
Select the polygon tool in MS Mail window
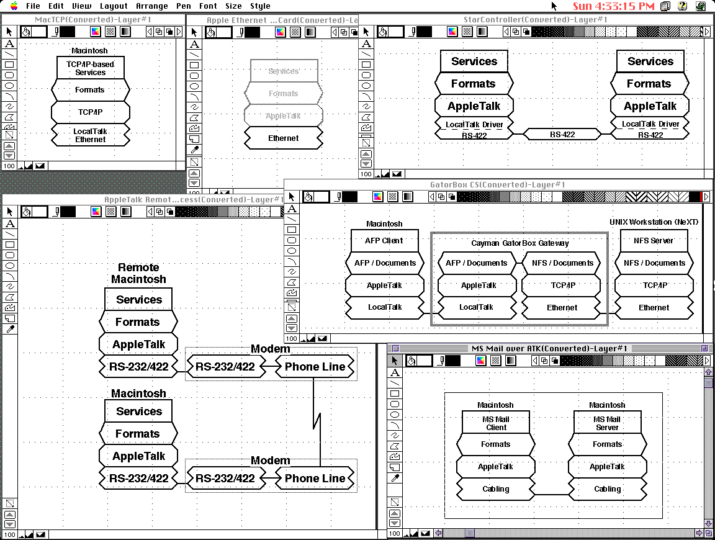(x=395, y=446)
